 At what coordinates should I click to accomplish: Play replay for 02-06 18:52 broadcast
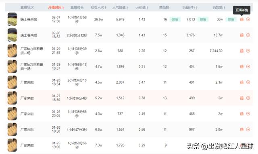click(x=248, y=35)
